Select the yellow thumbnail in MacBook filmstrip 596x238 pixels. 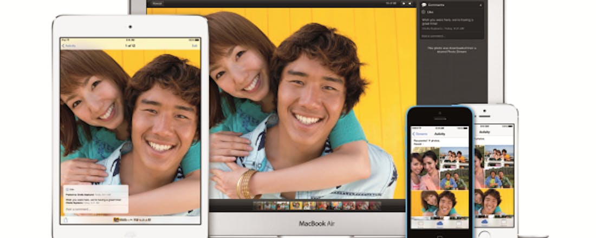pyautogui.click(x=296, y=206)
